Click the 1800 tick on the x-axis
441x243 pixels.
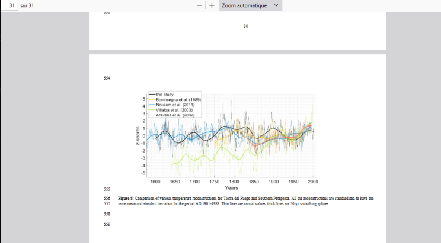click(234, 182)
